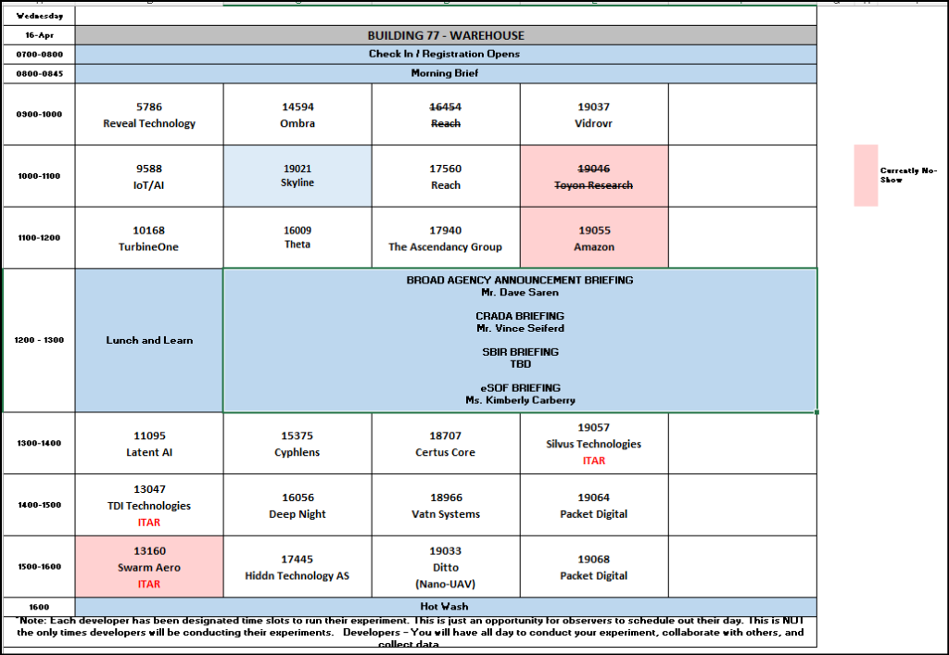The width and height of the screenshot is (949, 655).
Task: Click the pink no-show legend color cell
Action: coord(867,175)
